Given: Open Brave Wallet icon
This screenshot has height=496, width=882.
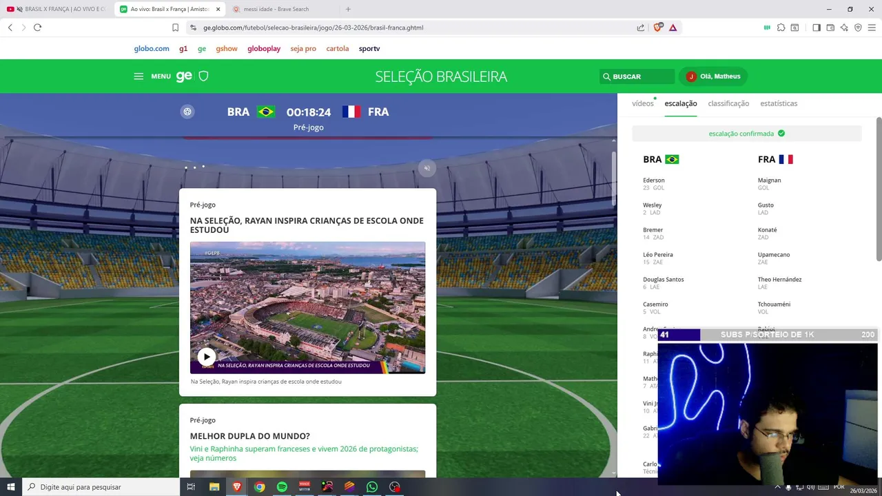Looking at the screenshot, I should (830, 28).
